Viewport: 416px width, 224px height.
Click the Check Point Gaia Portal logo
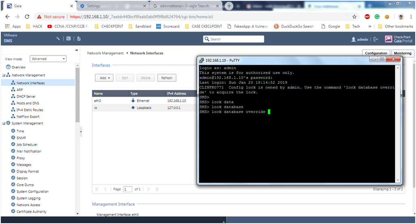[x=399, y=39]
